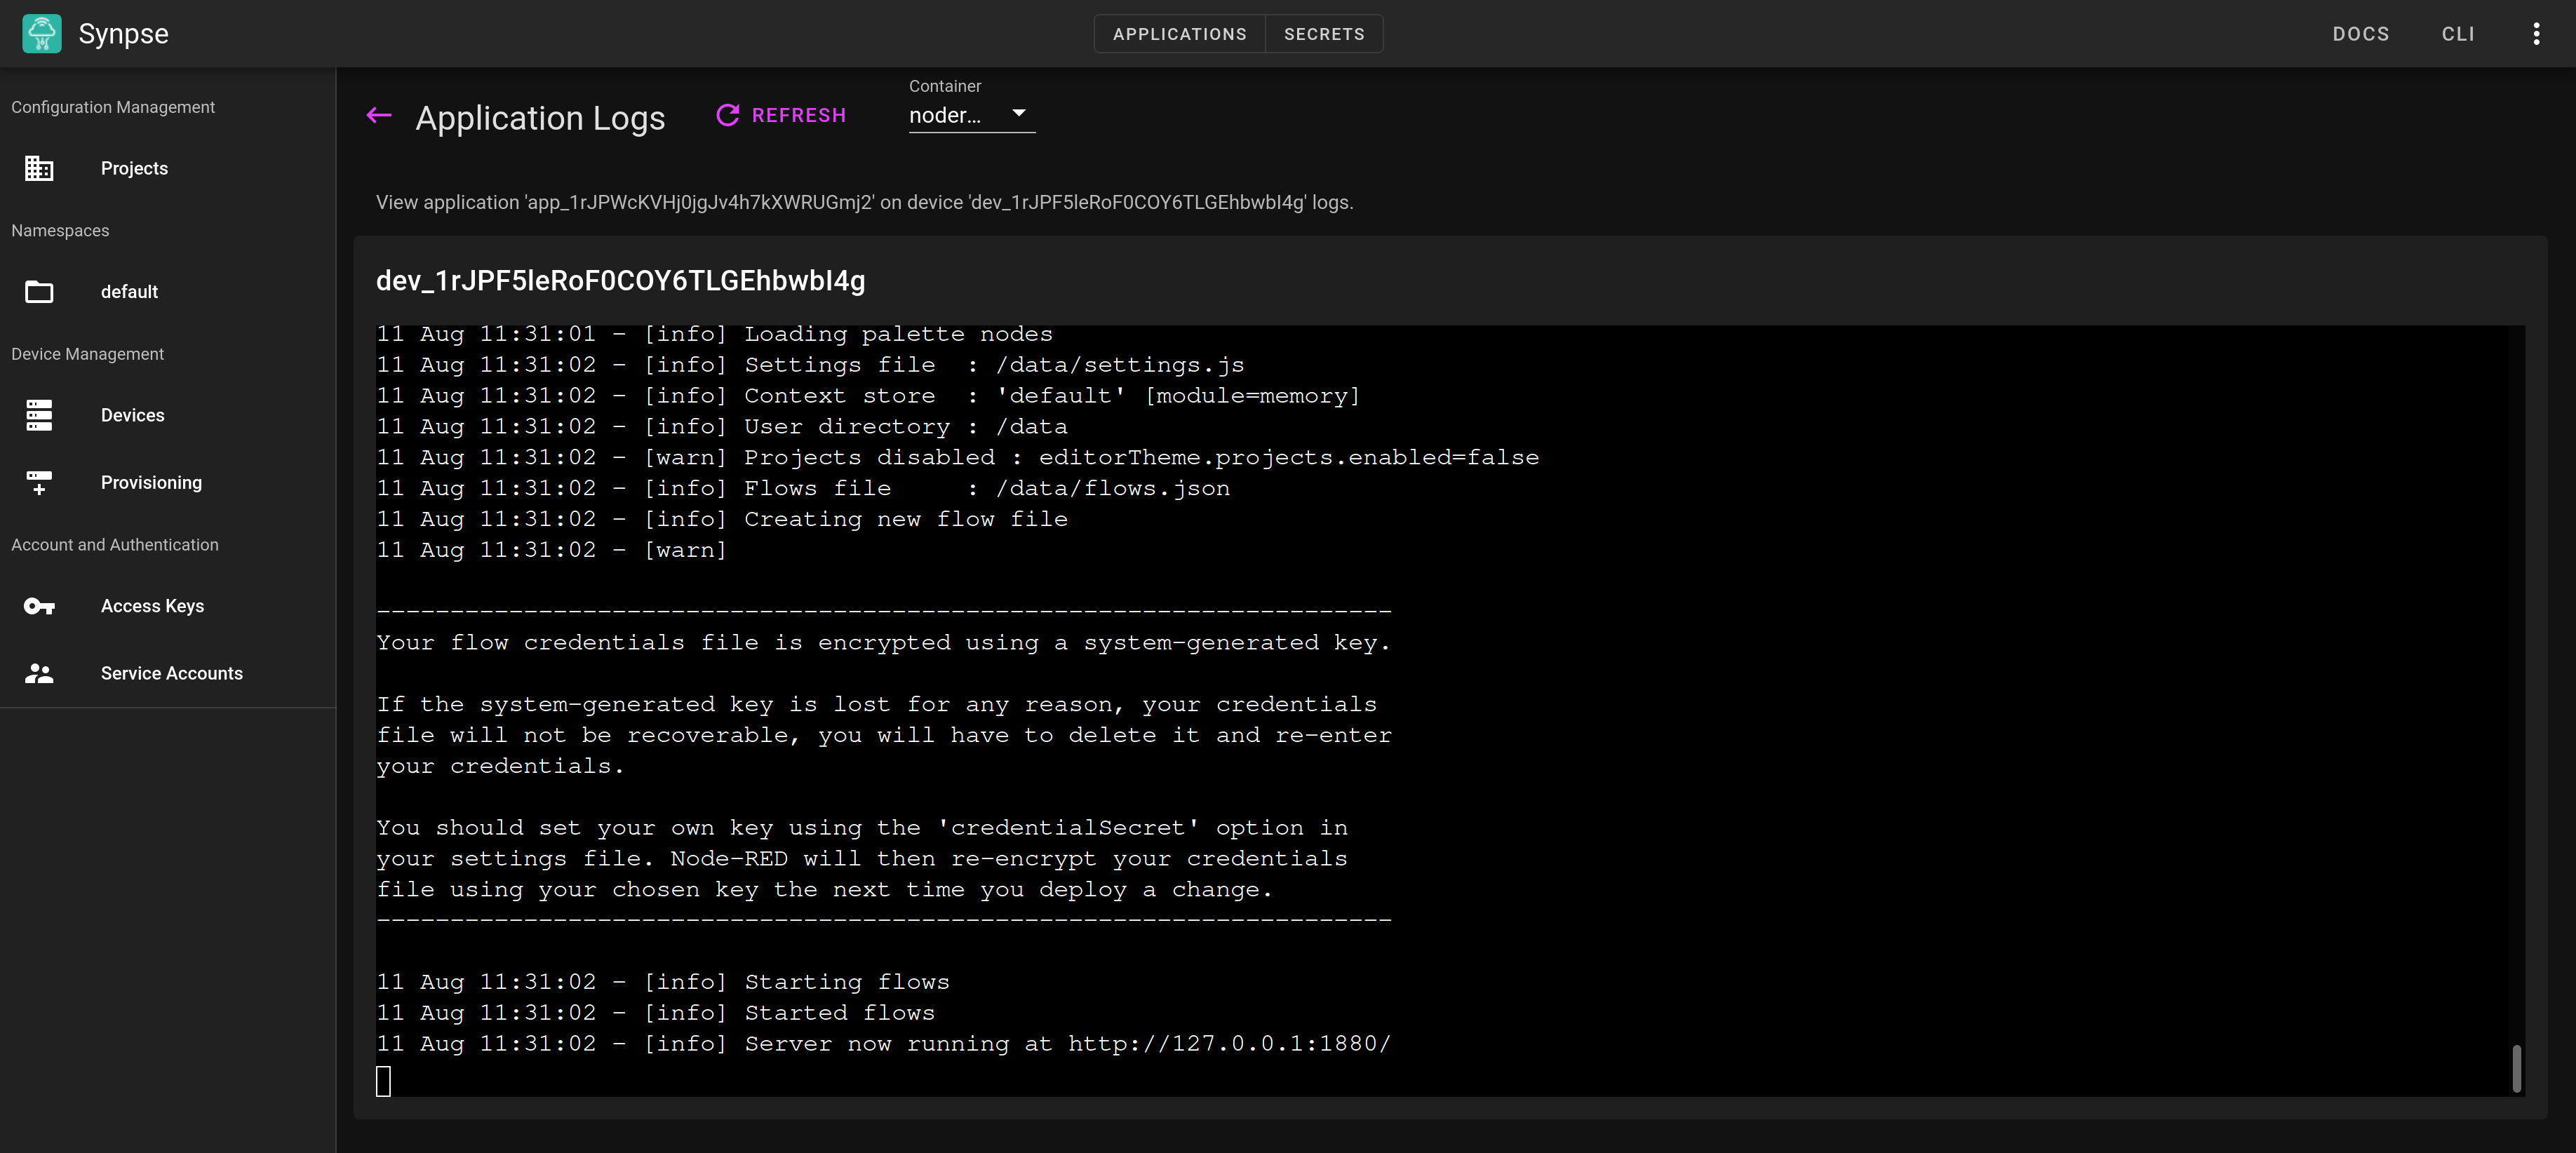Open the three-dot overflow menu

pyautogui.click(x=2536, y=34)
